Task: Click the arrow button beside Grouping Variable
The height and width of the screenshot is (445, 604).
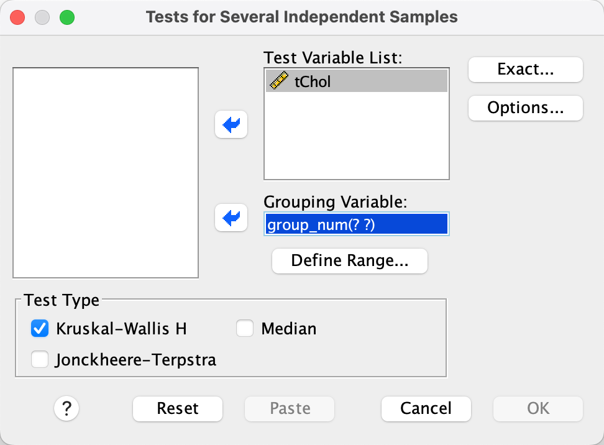Action: pos(231,219)
